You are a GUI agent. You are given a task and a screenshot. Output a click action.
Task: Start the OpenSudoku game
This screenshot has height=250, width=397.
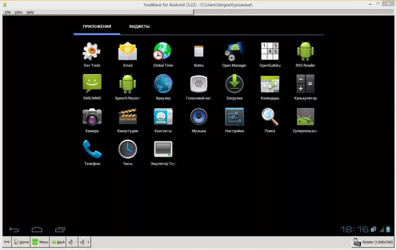[x=270, y=52]
